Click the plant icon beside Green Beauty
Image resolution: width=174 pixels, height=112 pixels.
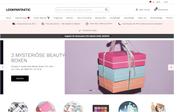click(x=48, y=18)
